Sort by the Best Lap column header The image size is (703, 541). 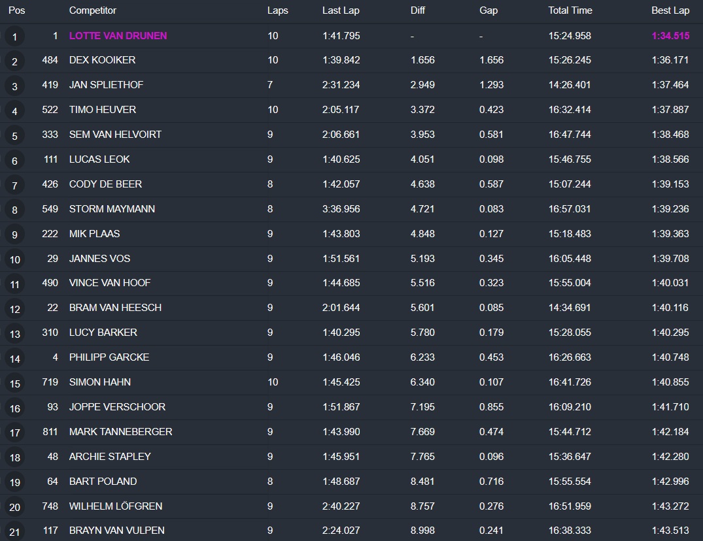(670, 10)
